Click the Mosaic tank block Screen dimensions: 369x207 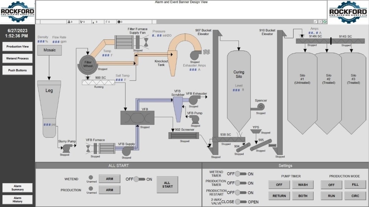point(49,50)
